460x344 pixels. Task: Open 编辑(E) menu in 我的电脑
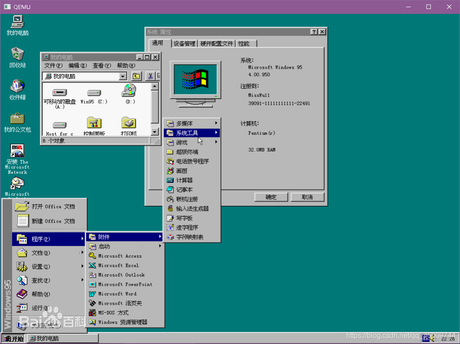(78, 66)
